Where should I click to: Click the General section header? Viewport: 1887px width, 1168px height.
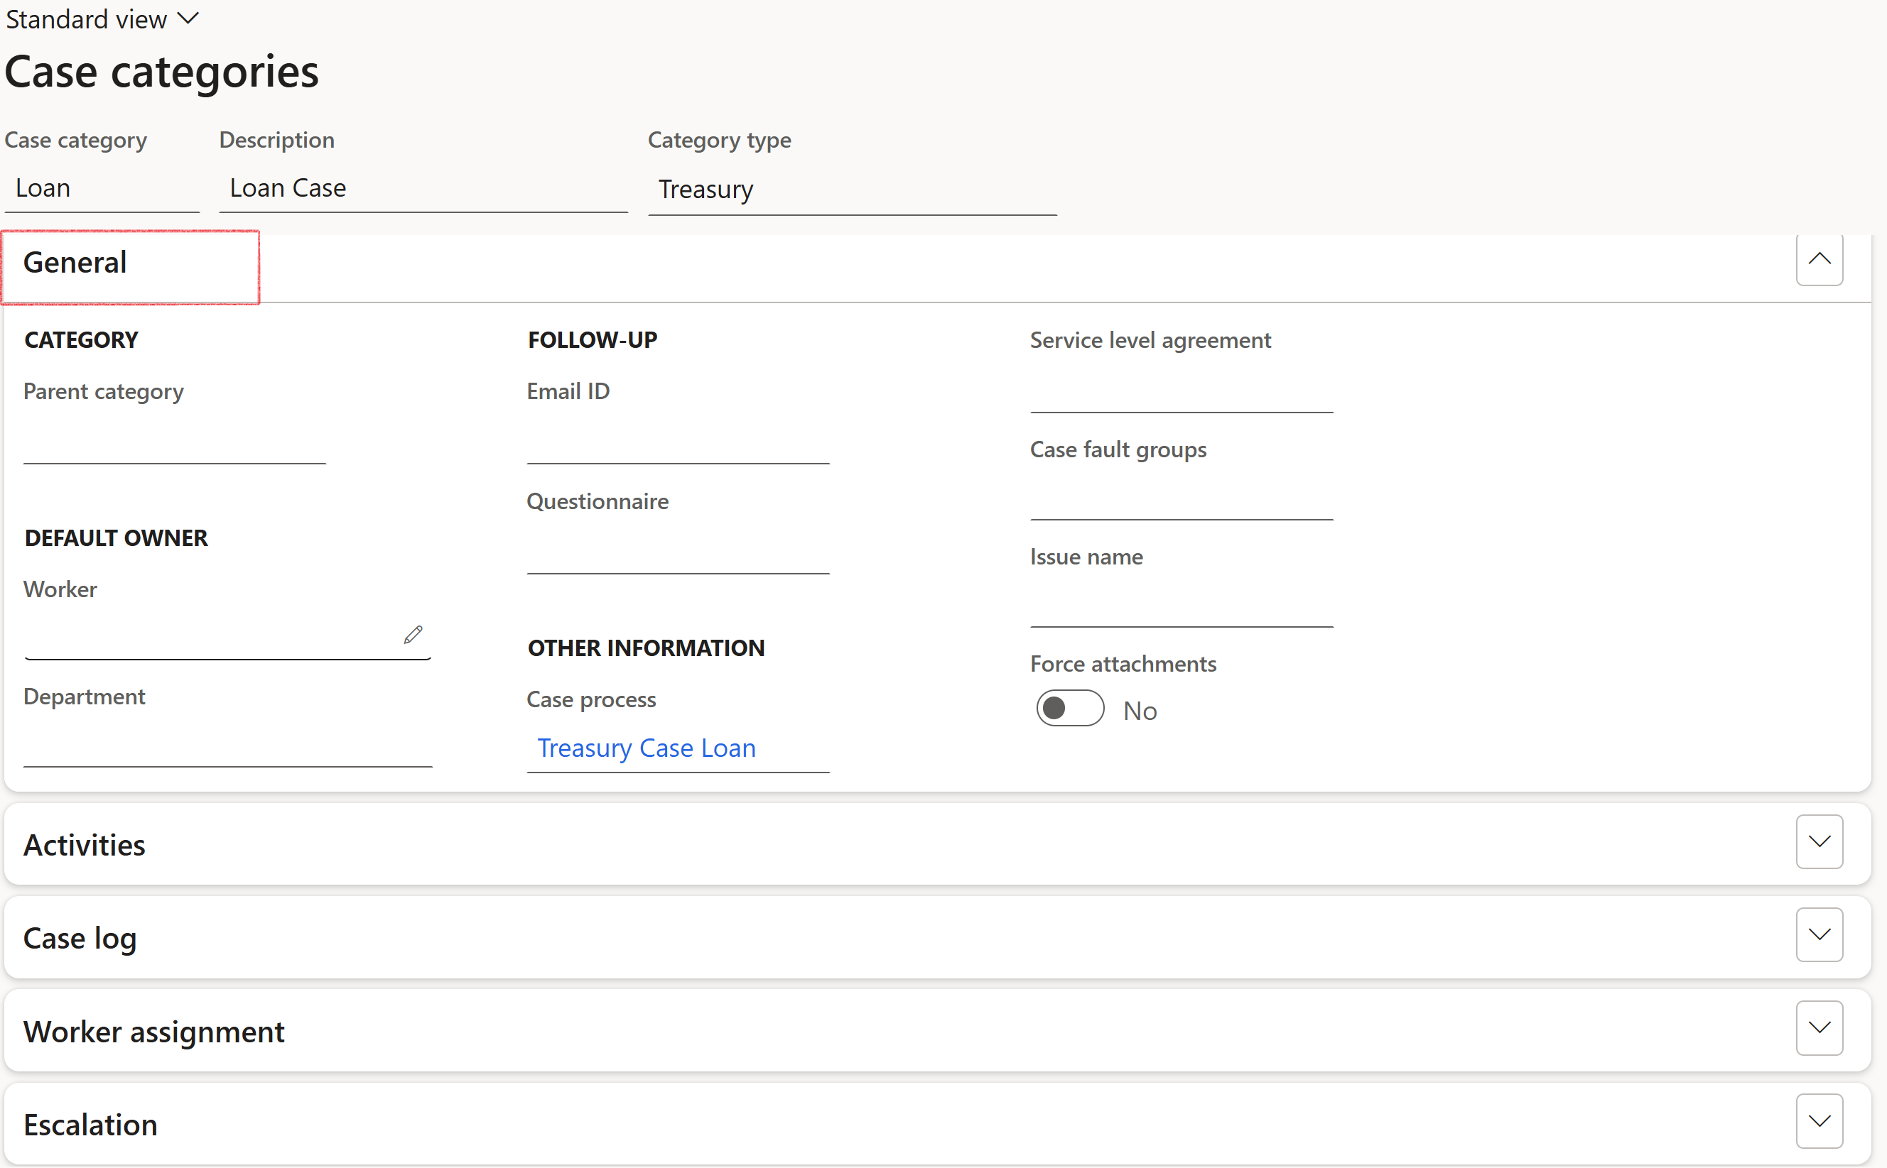[75, 263]
